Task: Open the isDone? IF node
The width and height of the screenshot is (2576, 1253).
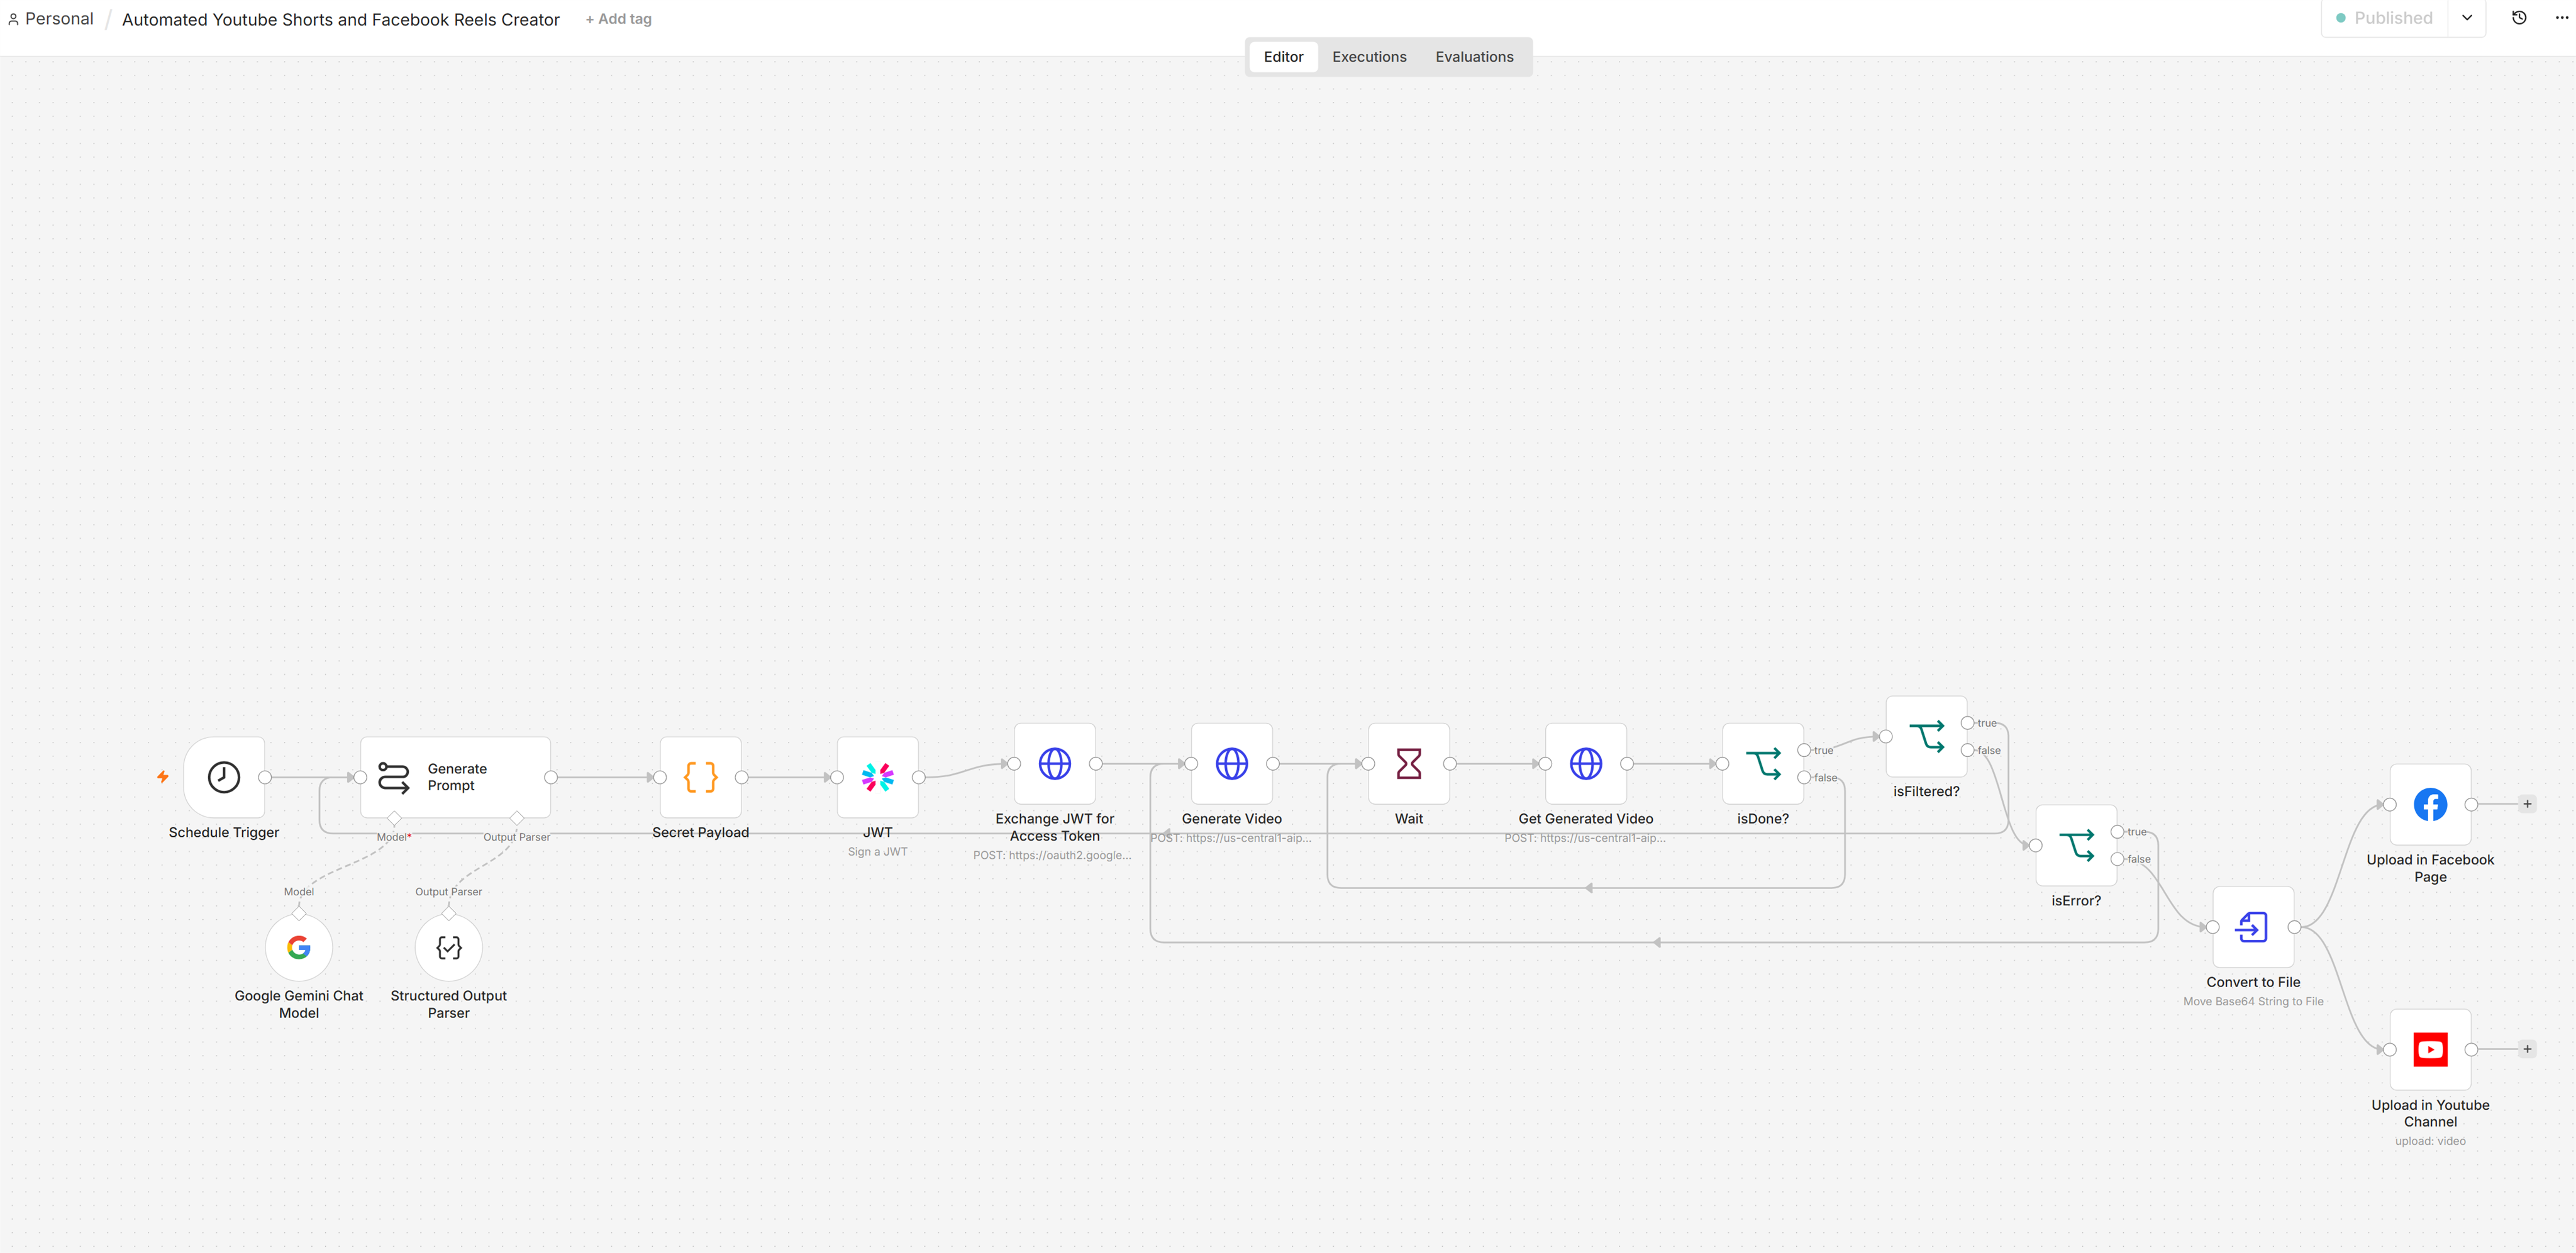Action: [1762, 763]
